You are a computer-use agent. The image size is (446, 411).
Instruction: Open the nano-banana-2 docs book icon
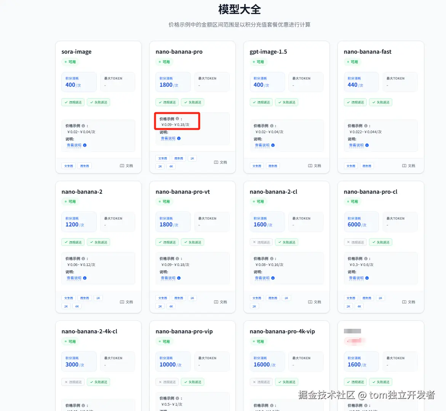coord(122,302)
